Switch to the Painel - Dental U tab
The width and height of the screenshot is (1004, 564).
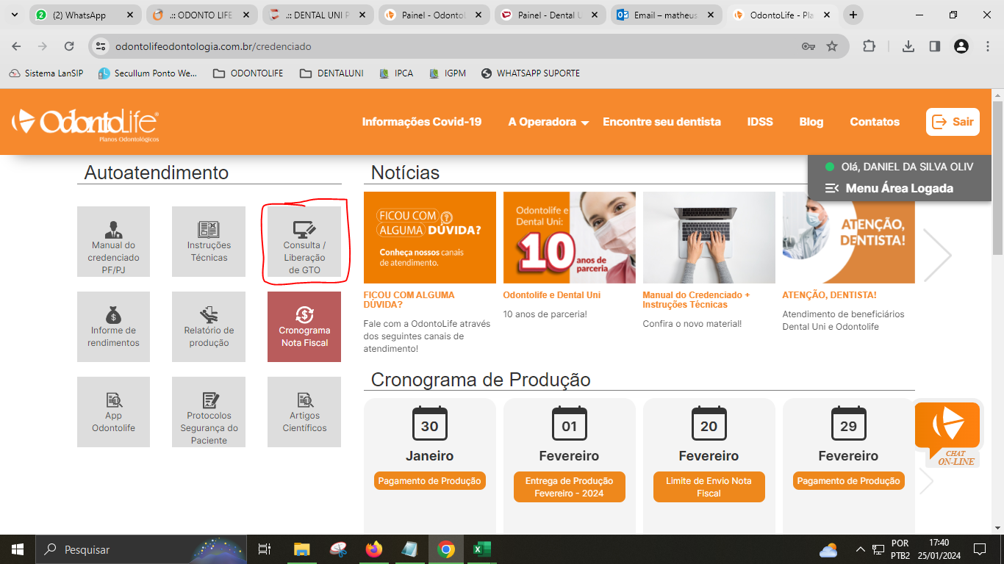550,15
